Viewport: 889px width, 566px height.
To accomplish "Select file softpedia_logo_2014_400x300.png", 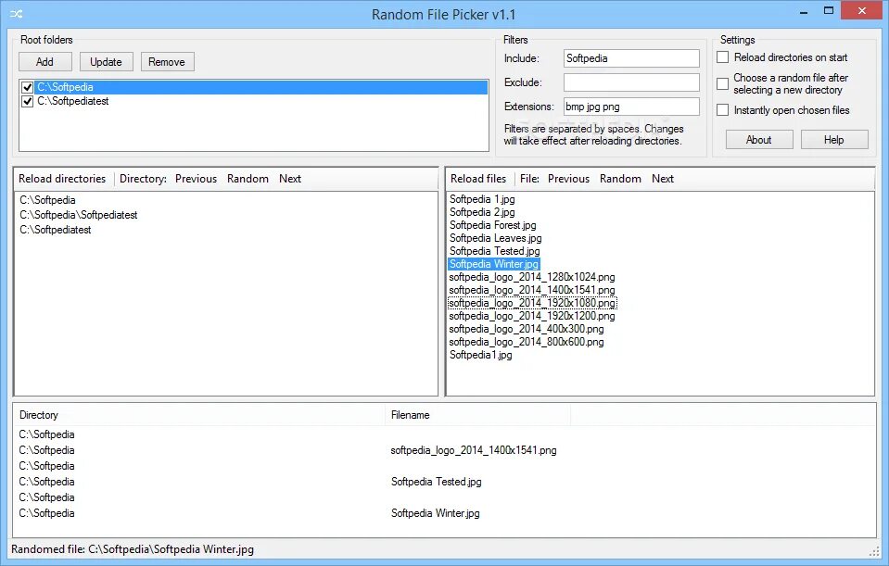I will coord(527,329).
